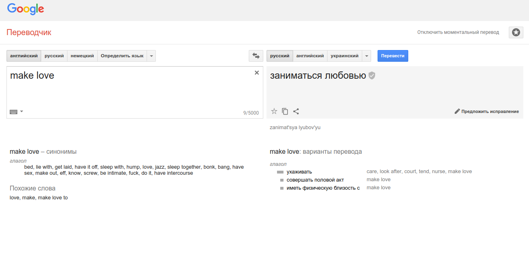Viewport: 529px width, 274px height.
Task: Save translation with the star icon
Action: 274,111
